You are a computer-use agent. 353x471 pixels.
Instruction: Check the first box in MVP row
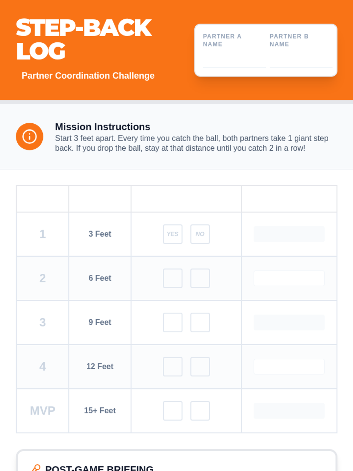pos(173,411)
